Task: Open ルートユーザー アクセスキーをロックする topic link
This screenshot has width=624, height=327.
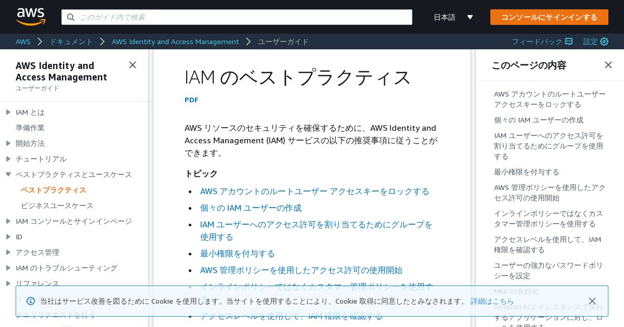Action: point(315,191)
